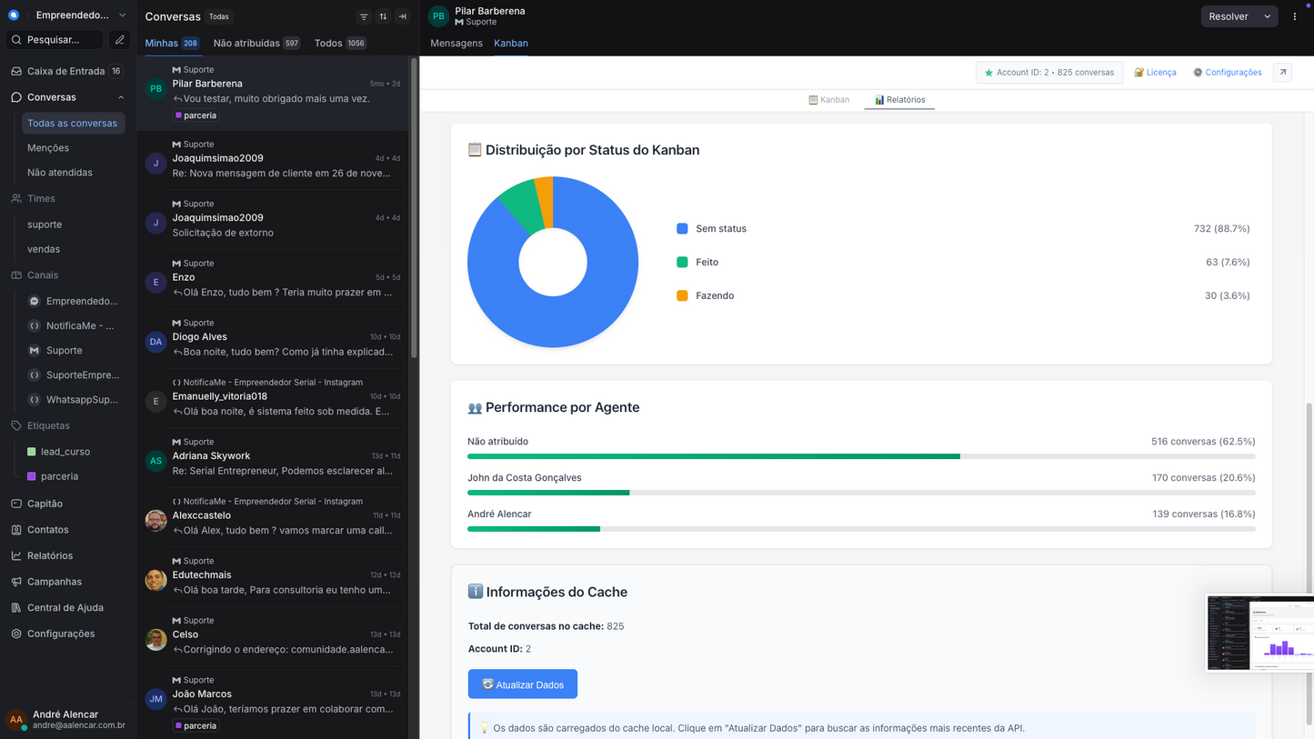Open the Licença link
This screenshot has height=739, width=1314.
[x=1155, y=72]
